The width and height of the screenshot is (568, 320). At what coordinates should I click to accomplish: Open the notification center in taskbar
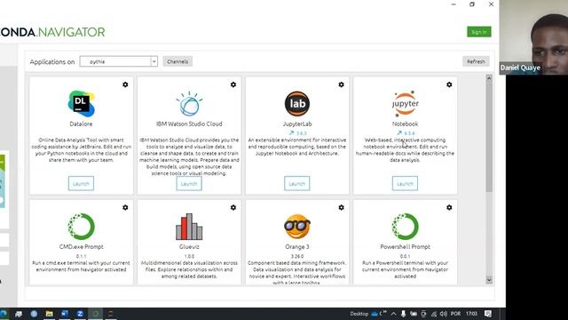point(488,314)
